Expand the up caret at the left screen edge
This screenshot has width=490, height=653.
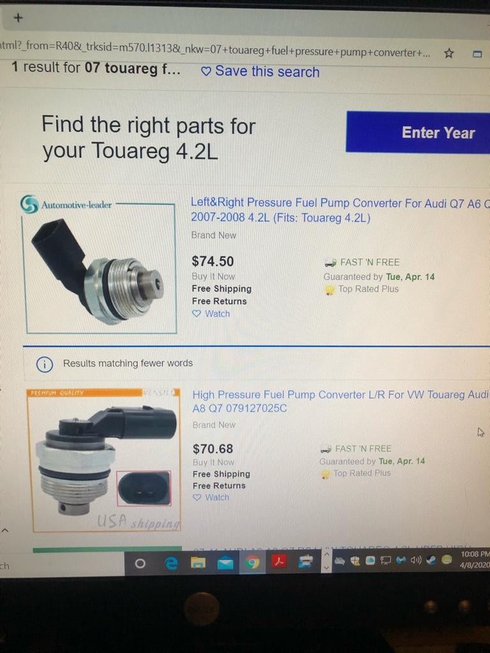(x=4, y=531)
